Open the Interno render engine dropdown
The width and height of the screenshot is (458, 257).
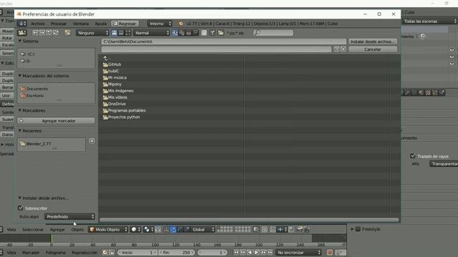click(x=160, y=24)
